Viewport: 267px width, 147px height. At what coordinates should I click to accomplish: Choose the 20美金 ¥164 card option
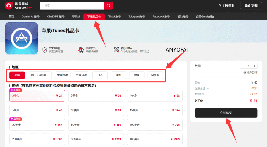37,125
